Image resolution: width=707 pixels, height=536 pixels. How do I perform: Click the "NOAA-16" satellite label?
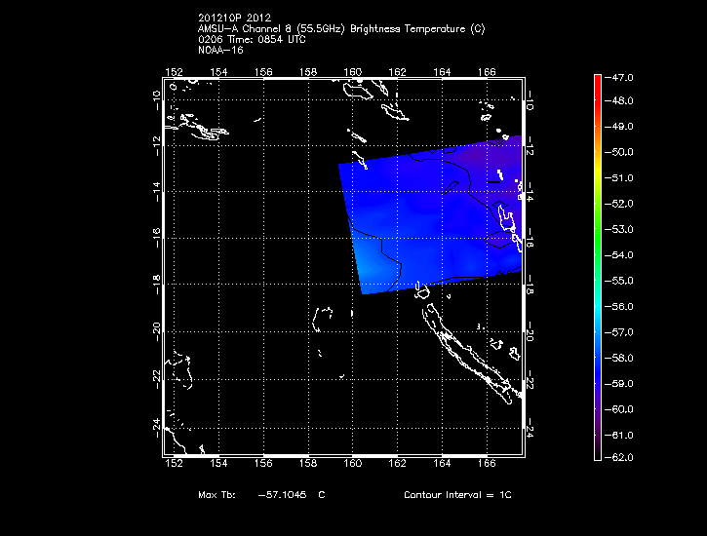[x=220, y=50]
